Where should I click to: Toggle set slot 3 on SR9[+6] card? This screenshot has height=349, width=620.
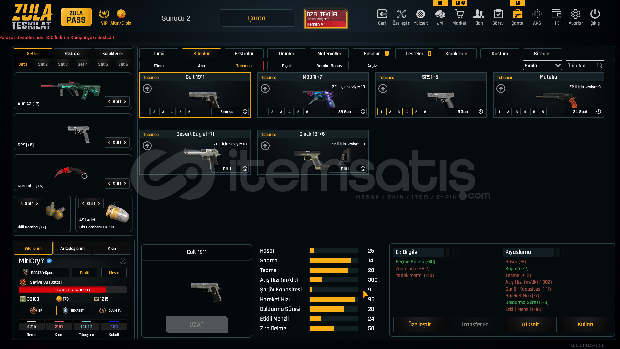click(x=399, y=112)
